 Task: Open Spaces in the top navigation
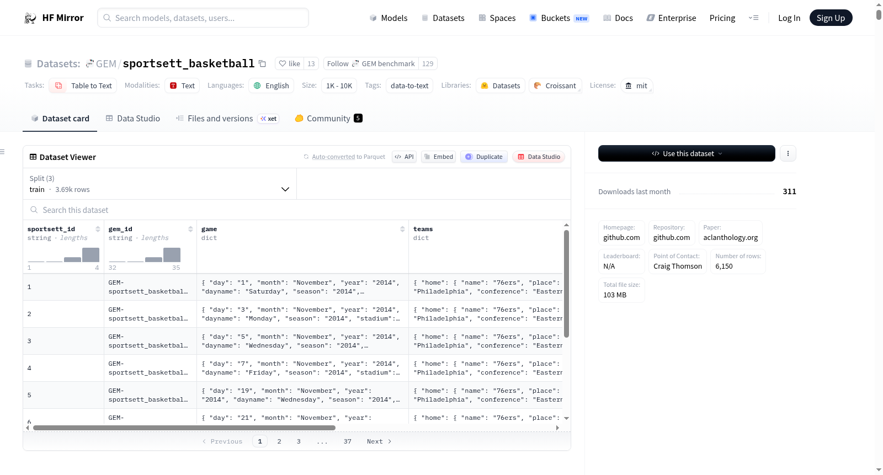(x=497, y=18)
